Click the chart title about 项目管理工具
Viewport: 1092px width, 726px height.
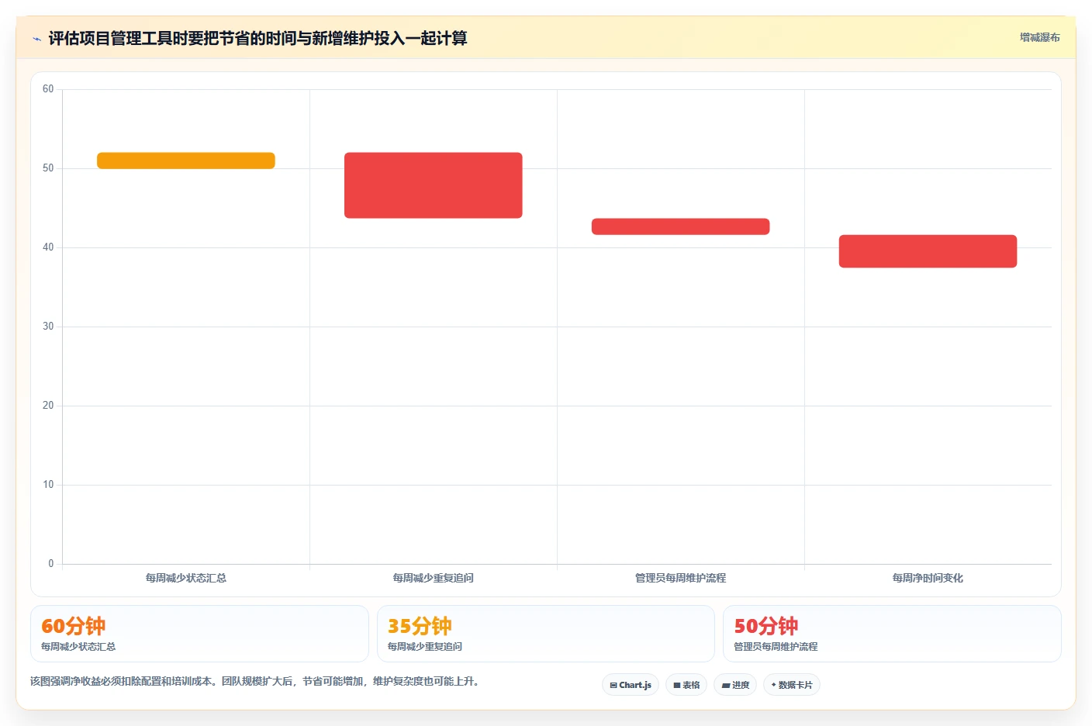[257, 38]
